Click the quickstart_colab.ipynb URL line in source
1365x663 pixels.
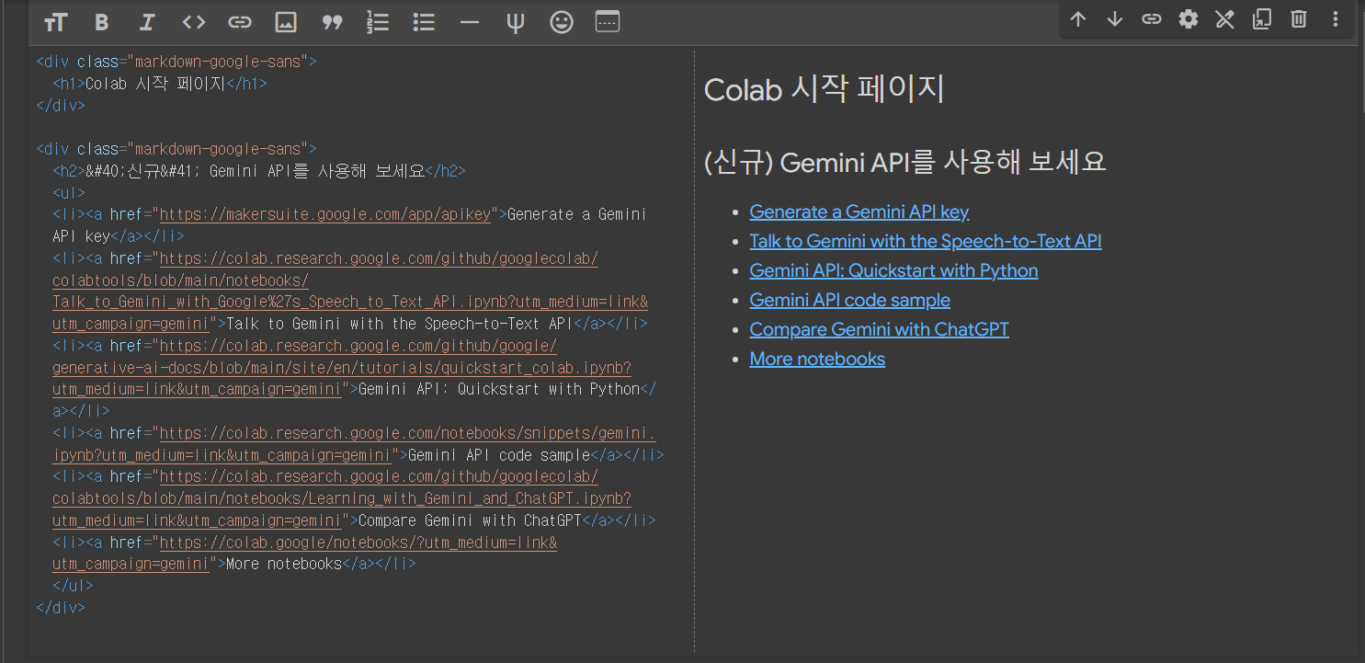[342, 368]
